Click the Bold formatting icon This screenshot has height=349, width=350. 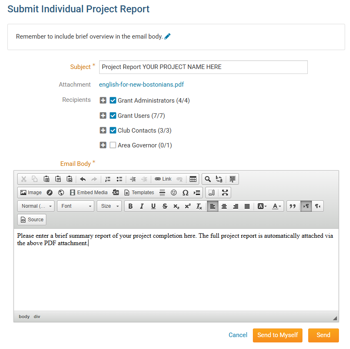[x=130, y=206]
